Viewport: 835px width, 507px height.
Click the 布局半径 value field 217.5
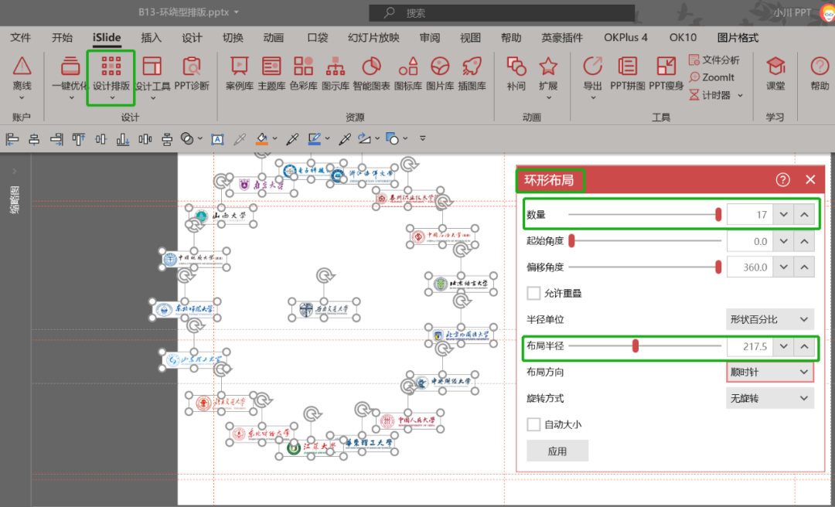(750, 346)
